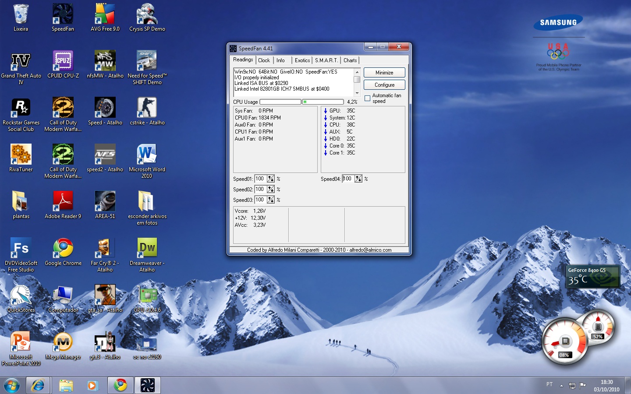The width and height of the screenshot is (631, 394).
Task: Open the Info tab in SpeedFan
Action: [280, 60]
